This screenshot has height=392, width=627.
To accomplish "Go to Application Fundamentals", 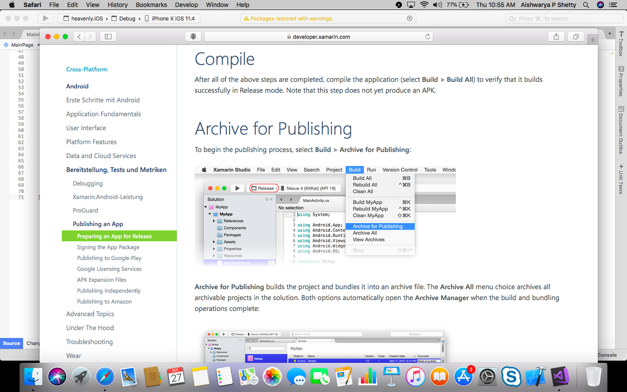I will click(104, 114).
